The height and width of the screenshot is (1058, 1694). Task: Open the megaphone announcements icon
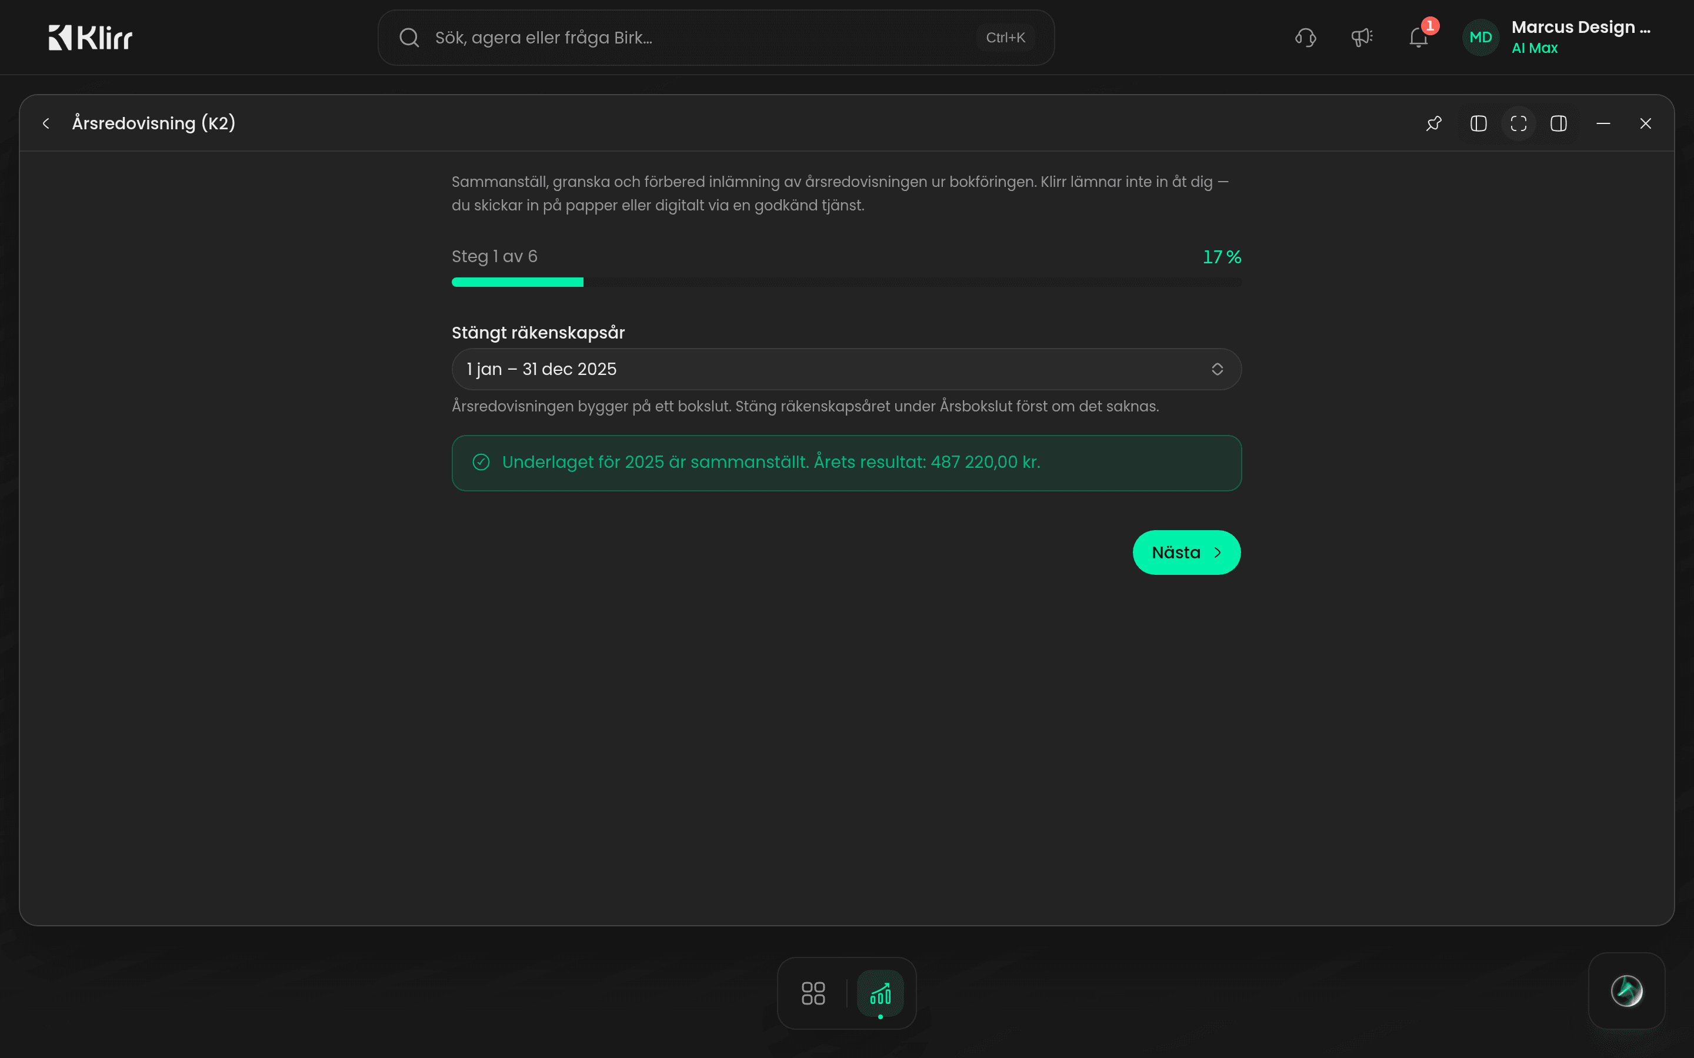(x=1362, y=38)
